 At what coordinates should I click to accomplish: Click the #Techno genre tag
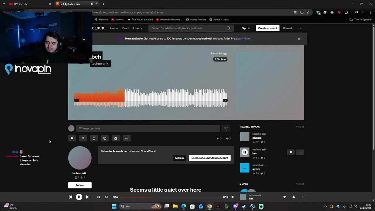click(220, 59)
